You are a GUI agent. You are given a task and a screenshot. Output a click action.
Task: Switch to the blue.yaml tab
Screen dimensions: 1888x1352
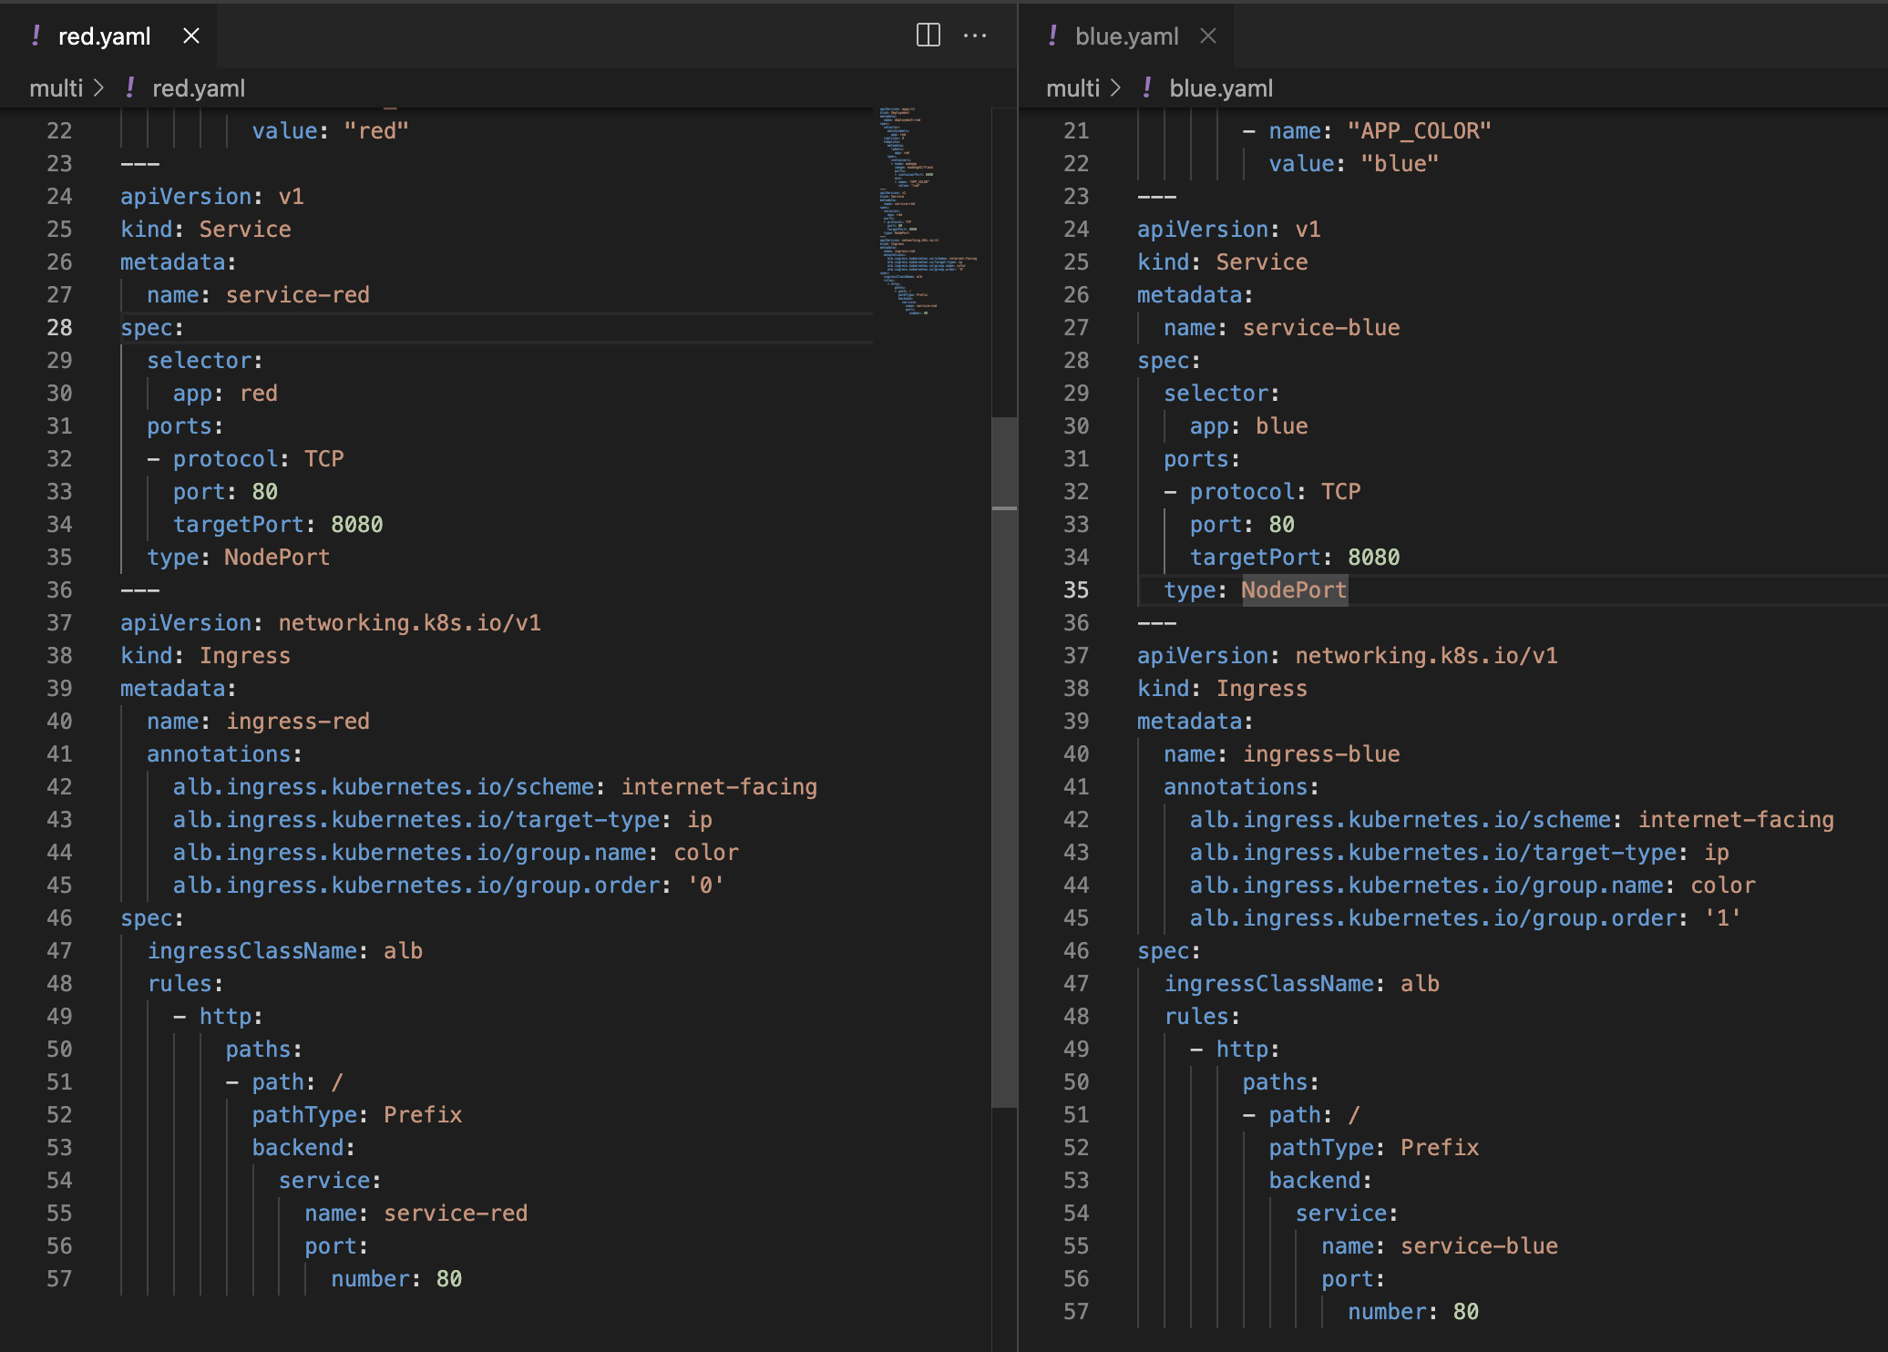point(1126,36)
